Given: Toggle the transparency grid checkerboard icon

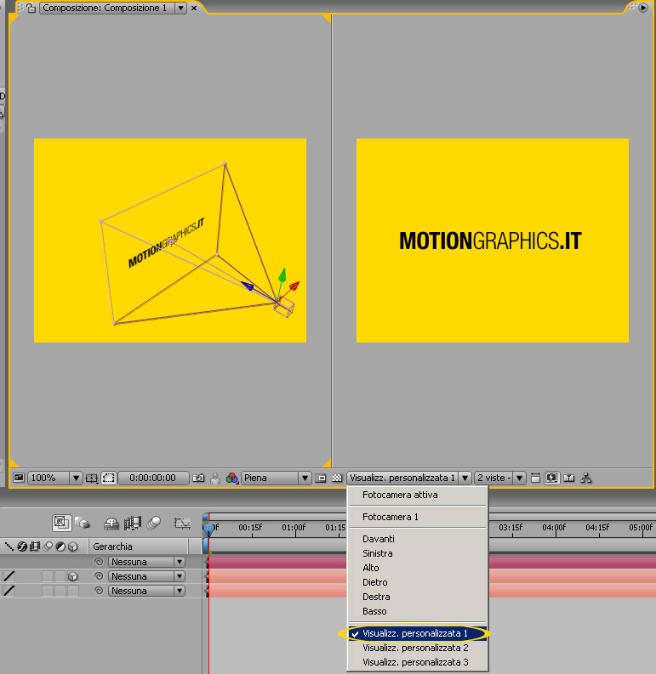Looking at the screenshot, I should tap(337, 478).
